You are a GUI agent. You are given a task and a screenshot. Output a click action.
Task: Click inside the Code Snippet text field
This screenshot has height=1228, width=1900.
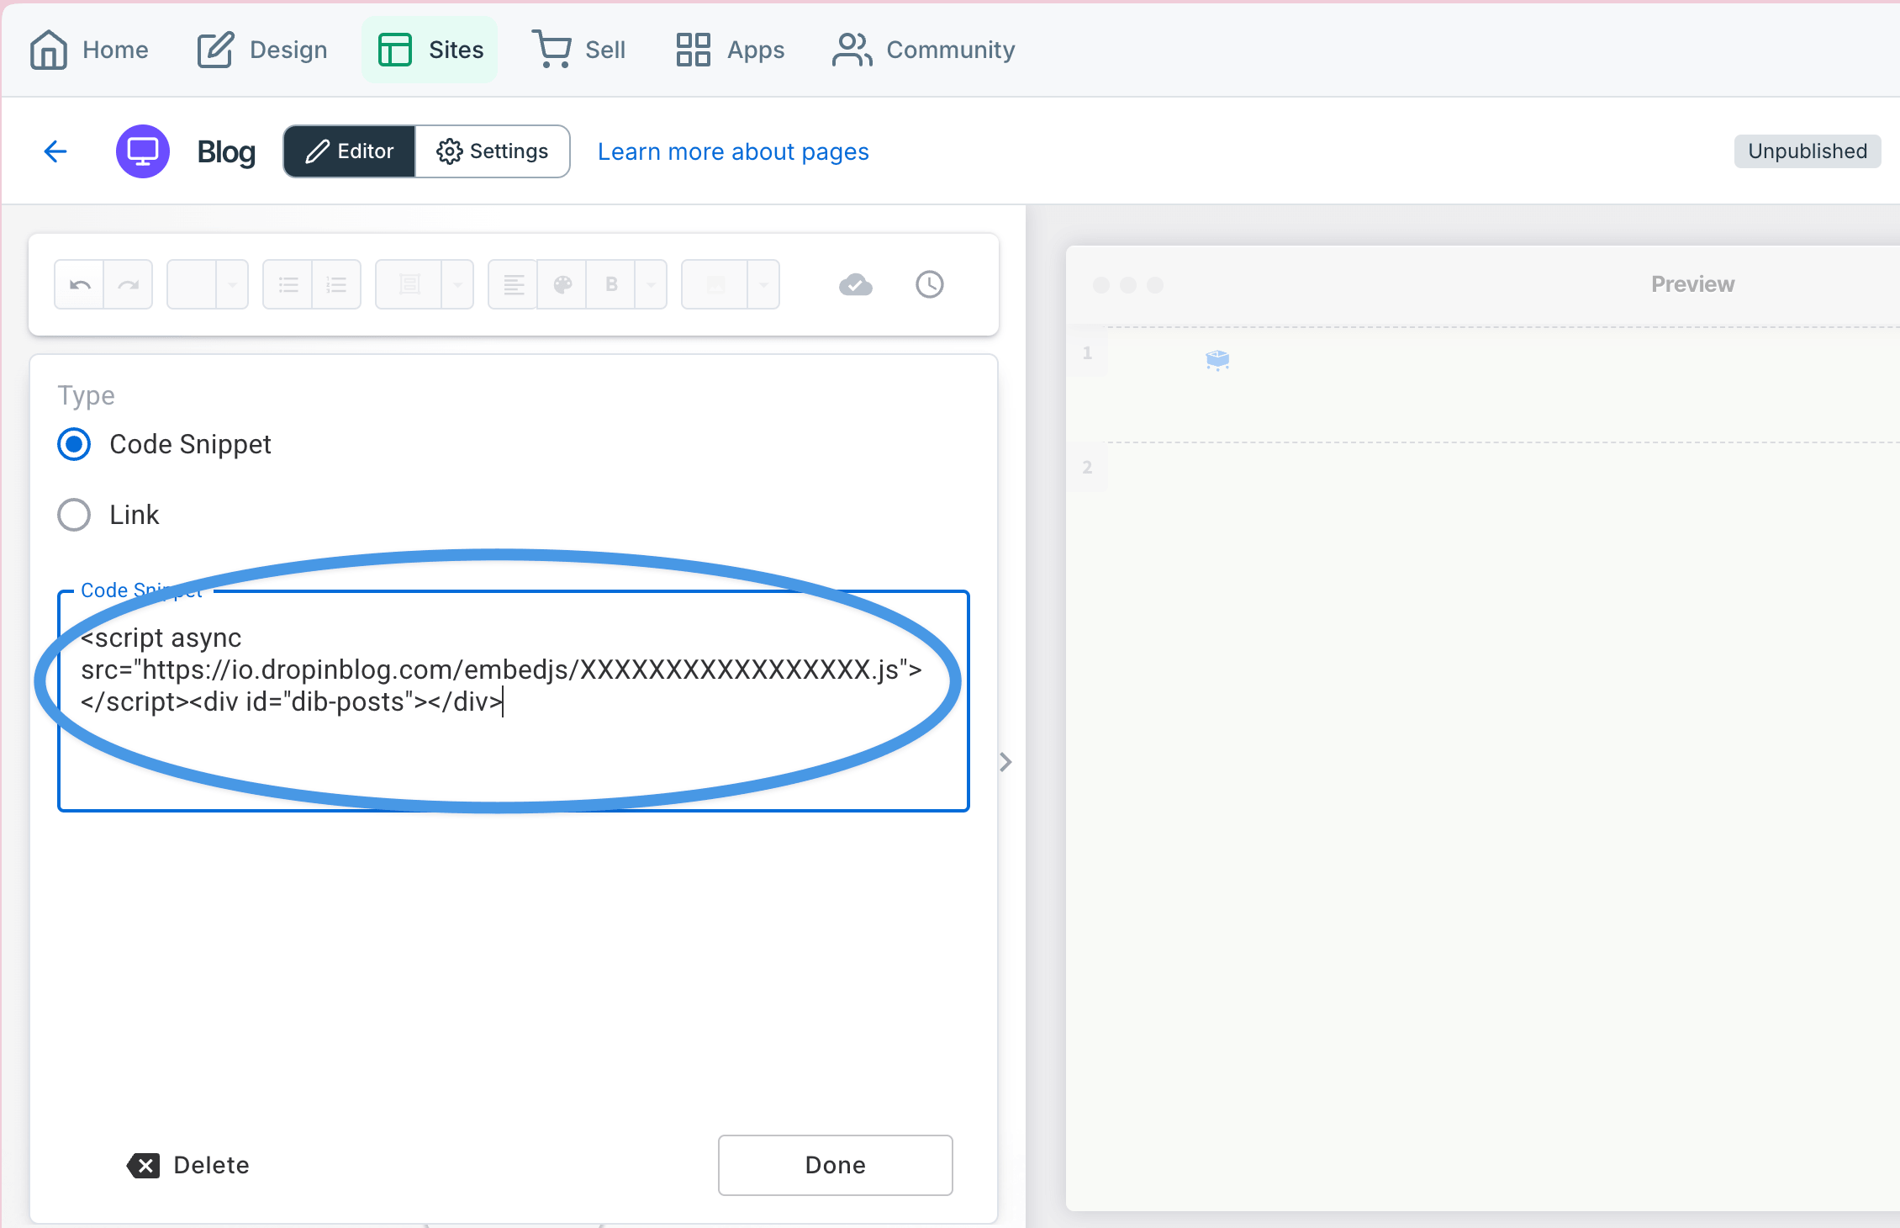tap(513, 701)
